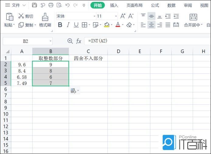Image resolution: width=211 pixels, height=154 pixels.
Task: Click the distributed alignment icon
Action: (176, 25)
